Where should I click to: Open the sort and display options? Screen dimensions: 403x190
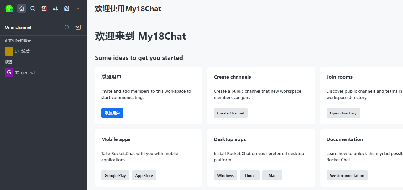(x=55, y=8)
